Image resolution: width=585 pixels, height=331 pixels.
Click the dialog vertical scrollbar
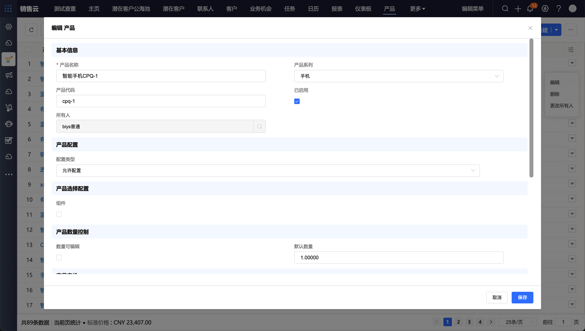click(531, 108)
